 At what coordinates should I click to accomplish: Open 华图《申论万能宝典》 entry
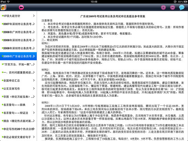18,97
